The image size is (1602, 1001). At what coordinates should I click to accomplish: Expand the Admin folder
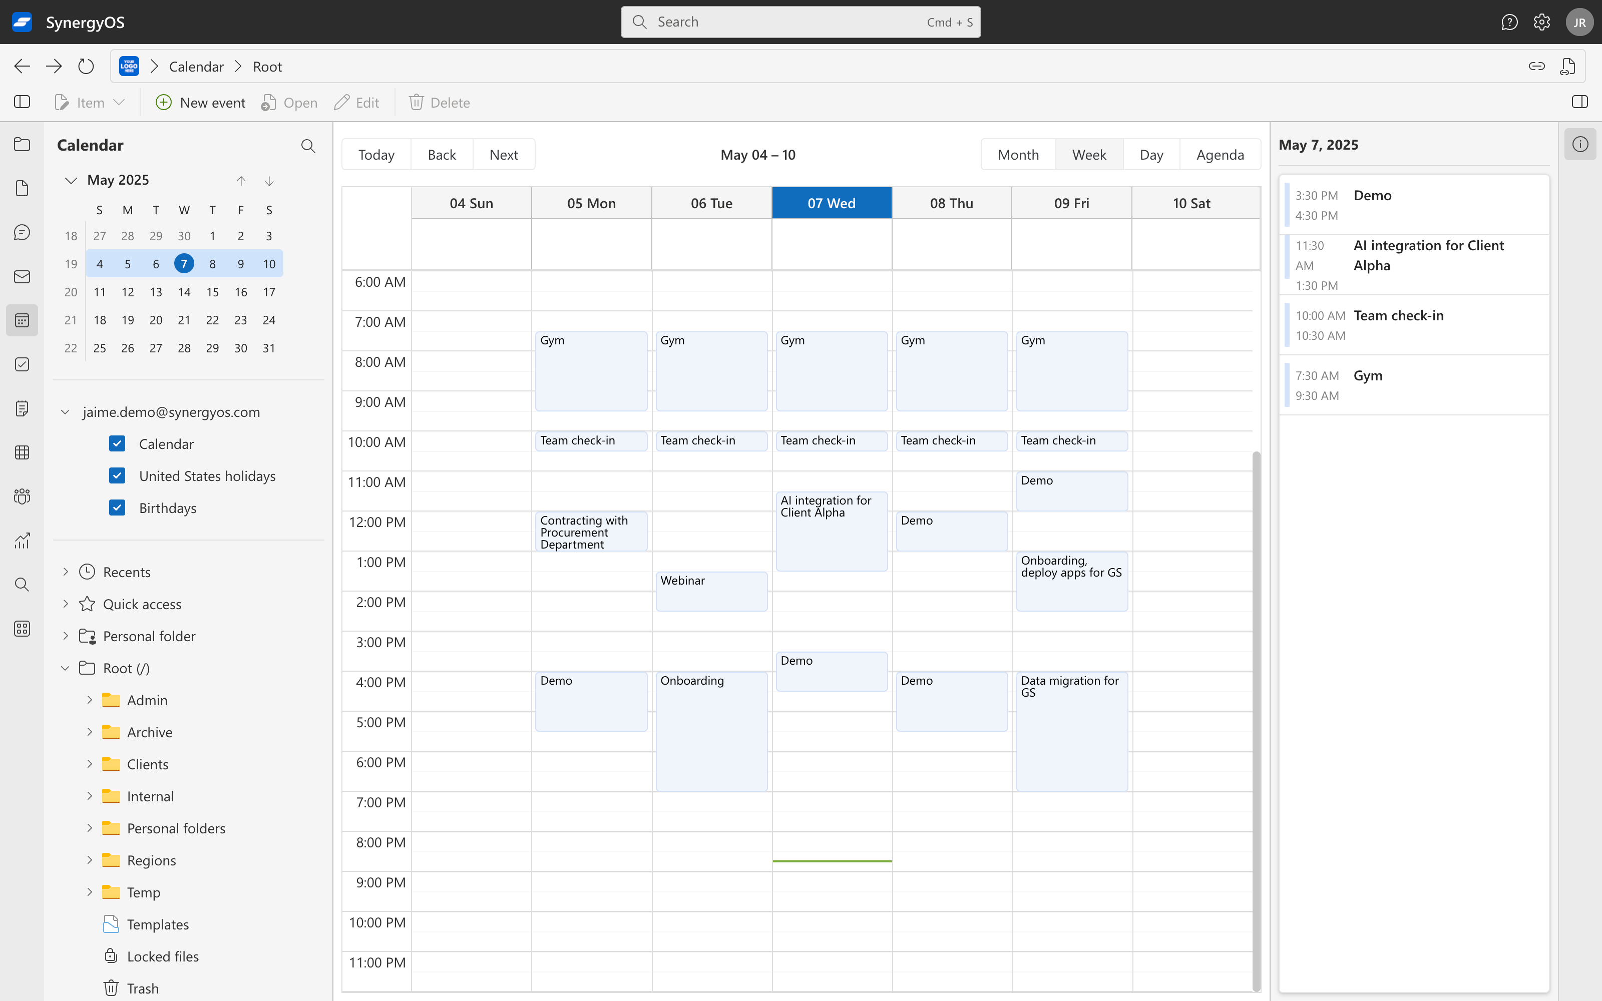tap(90, 700)
